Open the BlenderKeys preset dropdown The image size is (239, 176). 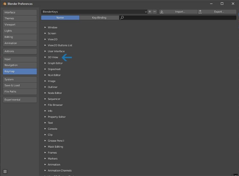[94, 12]
